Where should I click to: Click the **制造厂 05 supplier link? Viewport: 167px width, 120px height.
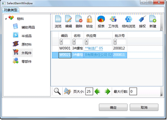(x=94, y=48)
